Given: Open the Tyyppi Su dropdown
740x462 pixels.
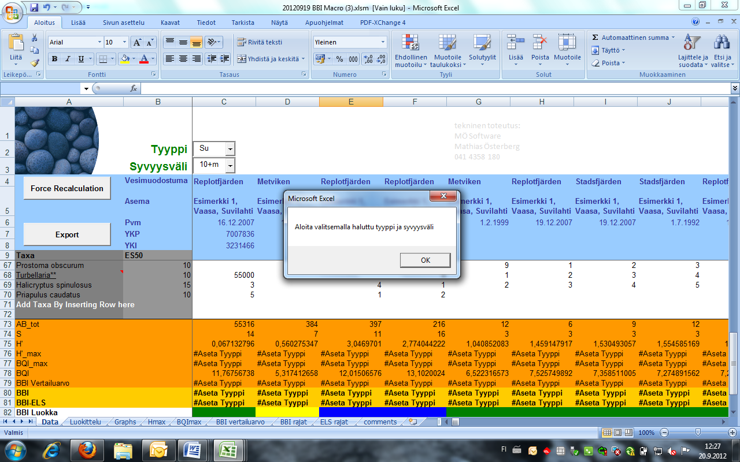Looking at the screenshot, I should (231, 148).
